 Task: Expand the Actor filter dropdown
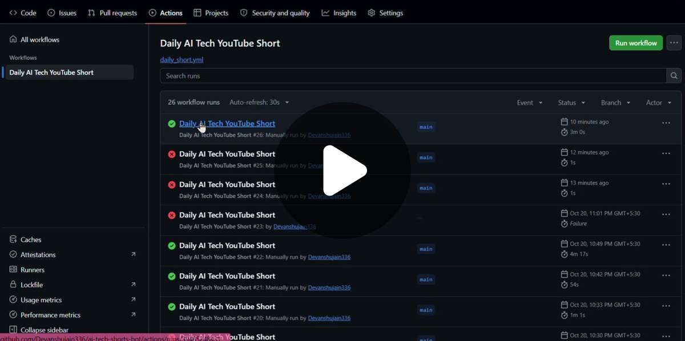tap(659, 103)
